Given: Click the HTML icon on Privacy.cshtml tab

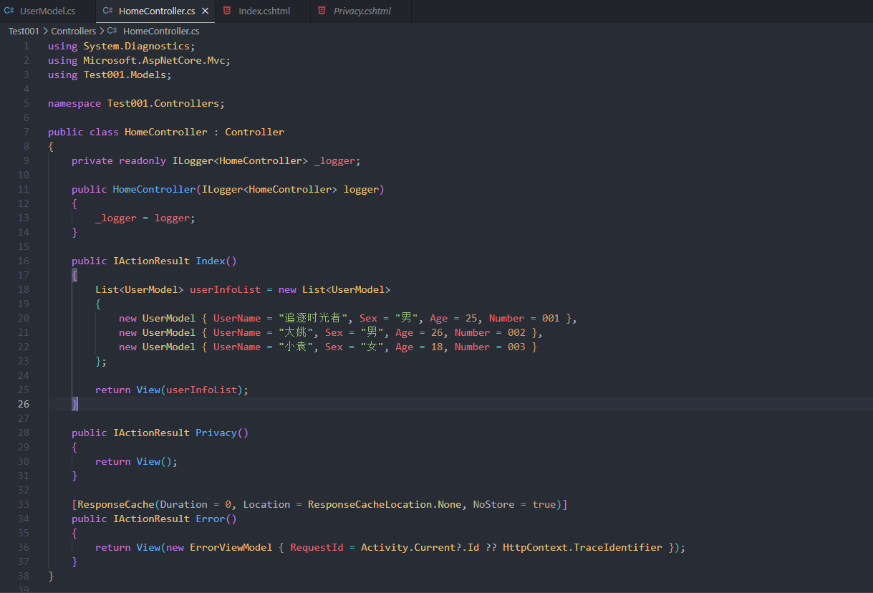Looking at the screenshot, I should tap(322, 11).
